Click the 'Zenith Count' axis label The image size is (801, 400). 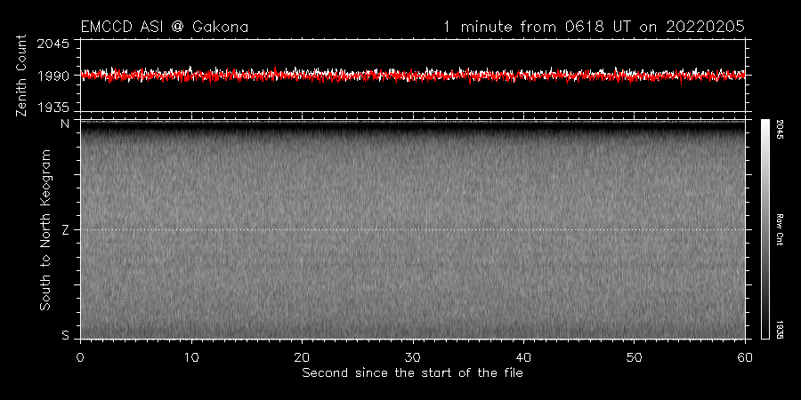21,76
